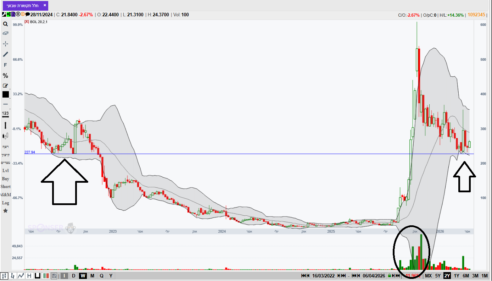The image size is (492, 281).
Task: Set range to MX maximum
Action: [x=429, y=276]
